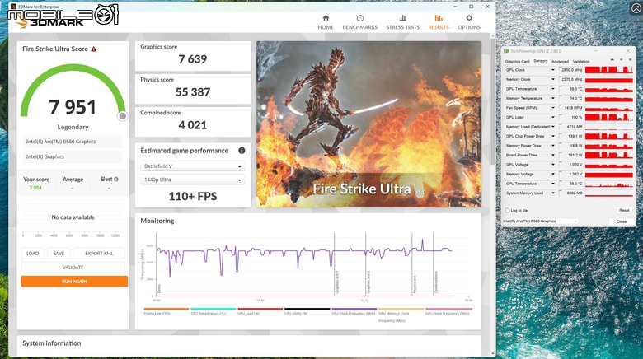Click the Graphics test 1 timeline marker
This screenshot has width=643, height=359.
coord(336,282)
